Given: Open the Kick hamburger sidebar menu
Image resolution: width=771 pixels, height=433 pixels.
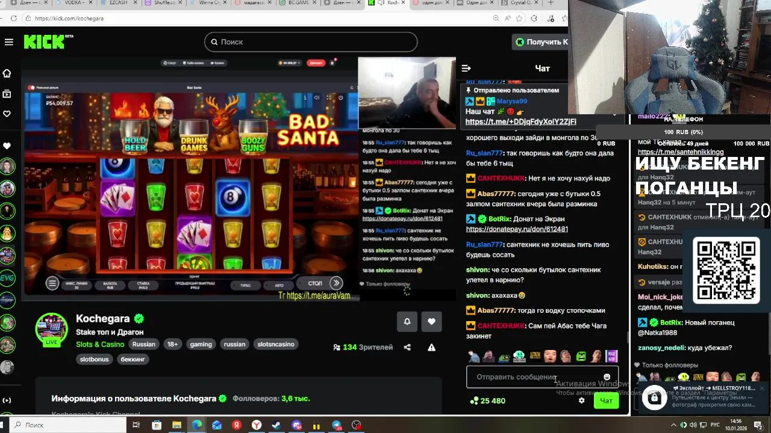Looking at the screenshot, I should tap(8, 41).
